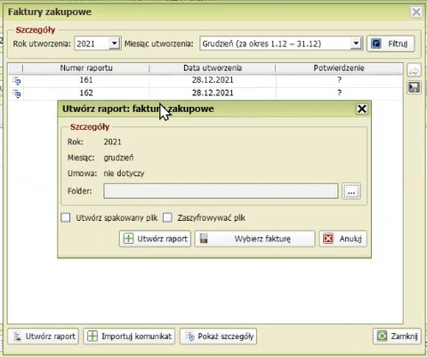The width and height of the screenshot is (427, 357).
Task: Toggle Zaszyfrowywać plik checkbox
Action: [167, 217]
